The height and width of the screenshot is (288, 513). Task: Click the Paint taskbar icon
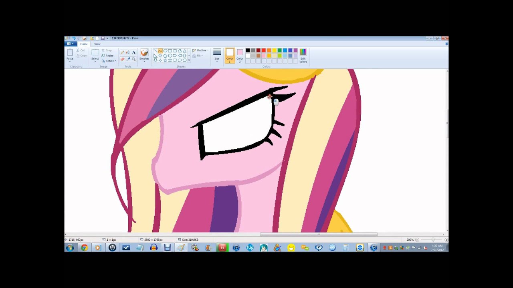[x=181, y=248]
